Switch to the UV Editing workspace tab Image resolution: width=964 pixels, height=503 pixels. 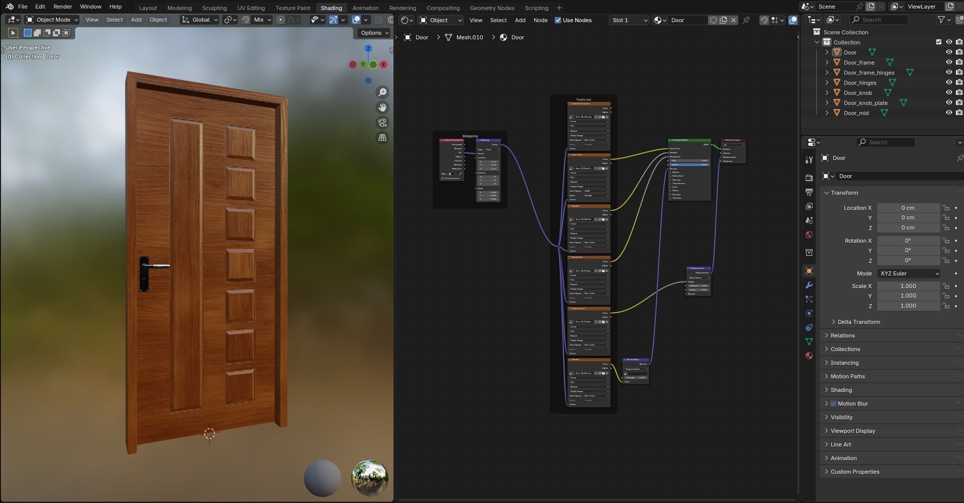click(x=251, y=8)
